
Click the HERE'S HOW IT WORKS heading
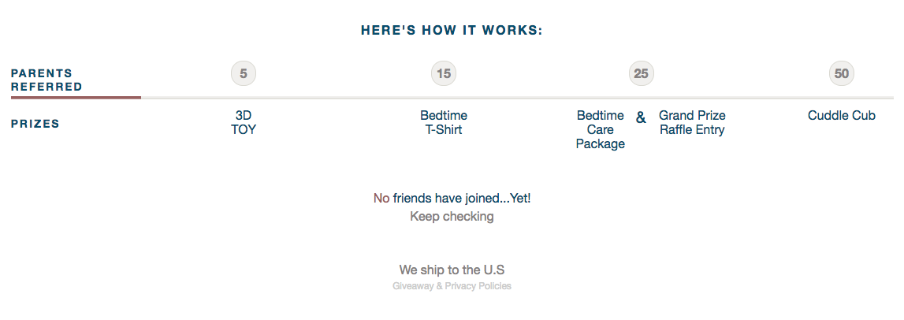click(452, 31)
